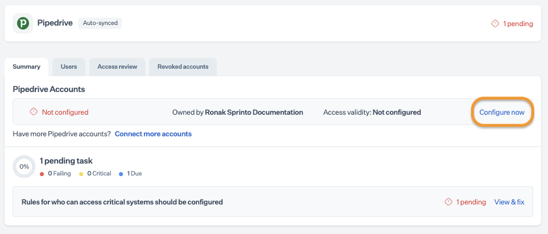Viewport: 548px width, 234px height.
Task: Click View & fix link
Action: click(x=509, y=202)
